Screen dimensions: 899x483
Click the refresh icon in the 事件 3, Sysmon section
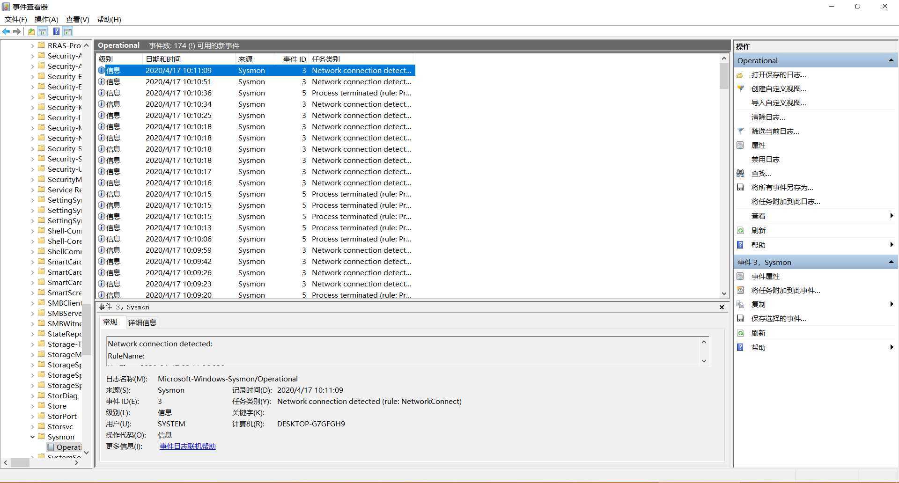coord(740,333)
